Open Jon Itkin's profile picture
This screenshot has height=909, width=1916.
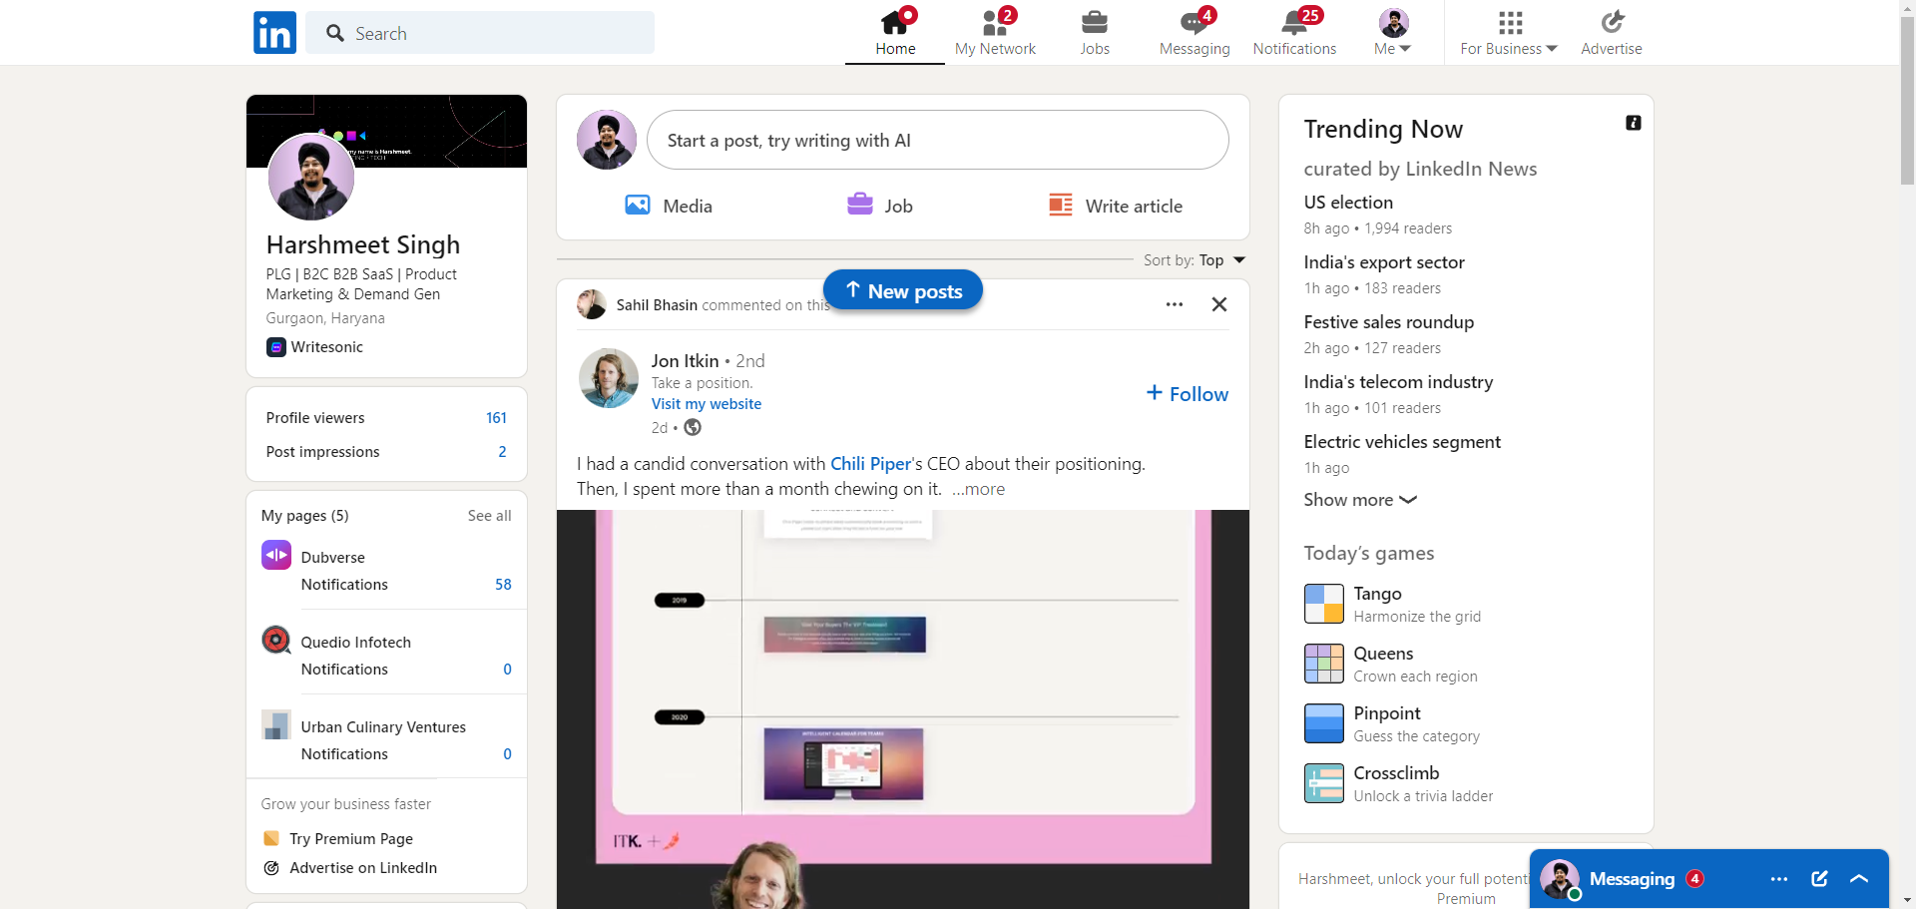609,378
